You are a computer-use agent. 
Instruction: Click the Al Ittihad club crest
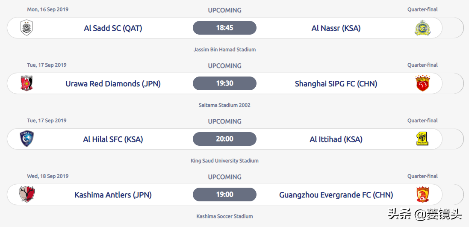coord(422,139)
